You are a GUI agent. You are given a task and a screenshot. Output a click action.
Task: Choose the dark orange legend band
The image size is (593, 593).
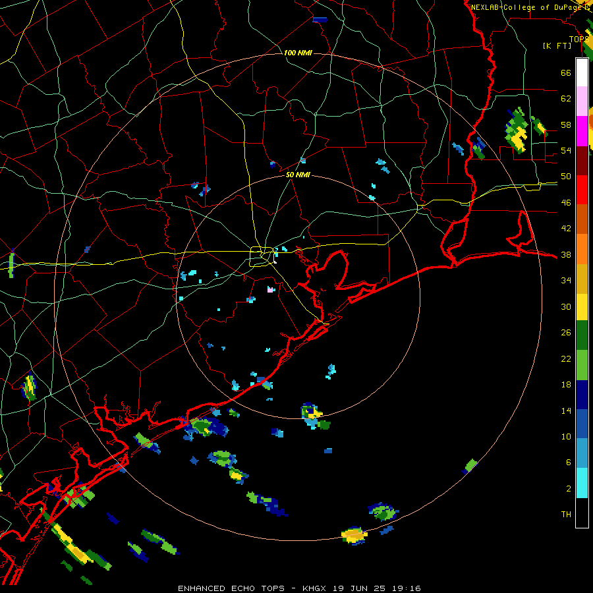point(582,219)
